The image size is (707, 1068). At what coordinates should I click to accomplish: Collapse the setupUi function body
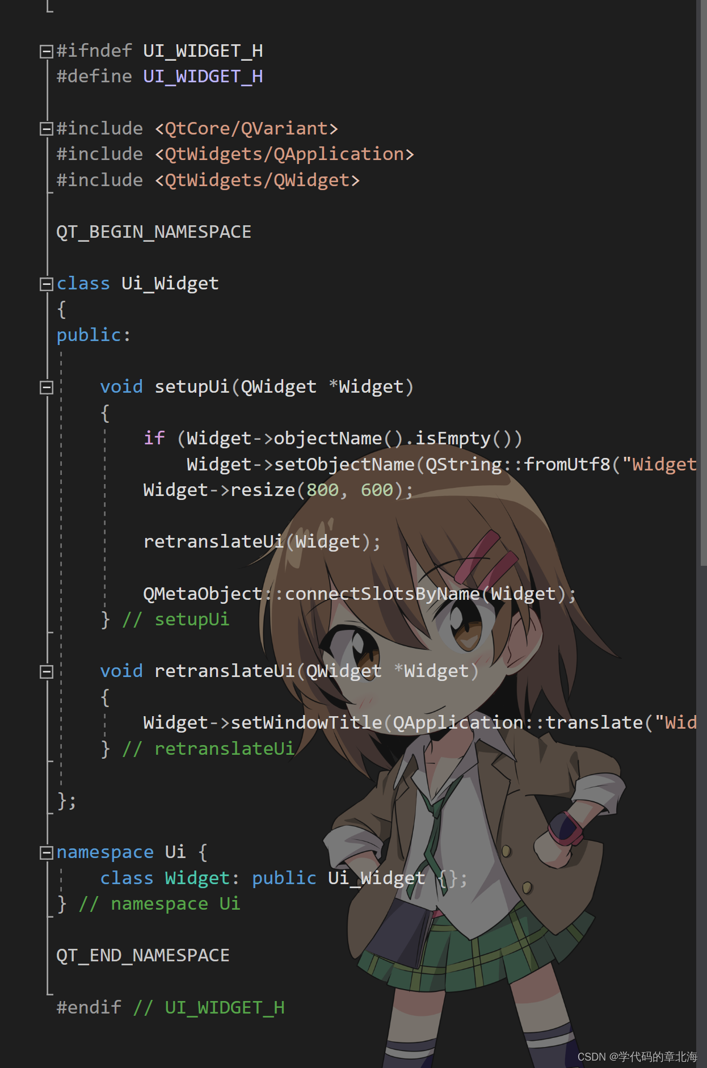(x=47, y=387)
